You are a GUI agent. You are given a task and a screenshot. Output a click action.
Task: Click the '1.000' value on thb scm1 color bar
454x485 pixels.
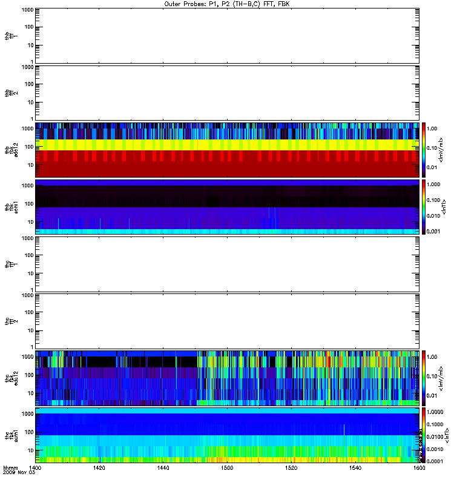coord(433,184)
